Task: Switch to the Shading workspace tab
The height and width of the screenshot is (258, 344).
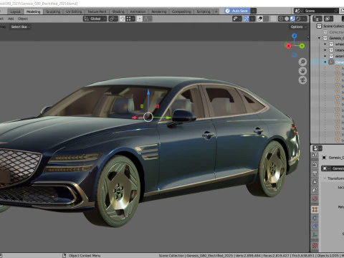Action: pos(118,11)
